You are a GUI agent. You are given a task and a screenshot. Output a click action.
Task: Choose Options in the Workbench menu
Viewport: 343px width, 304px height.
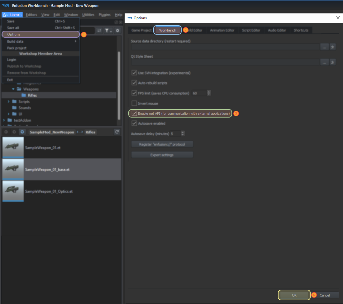(41, 34)
